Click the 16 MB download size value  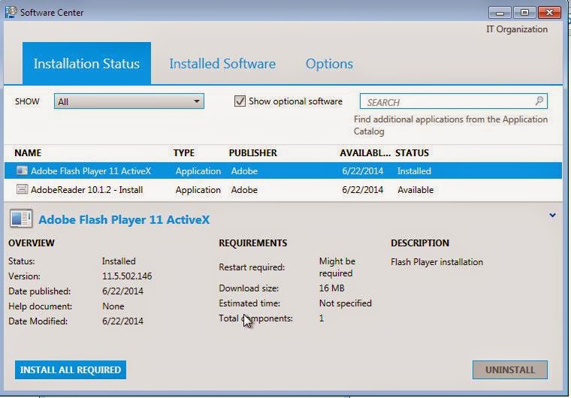332,288
